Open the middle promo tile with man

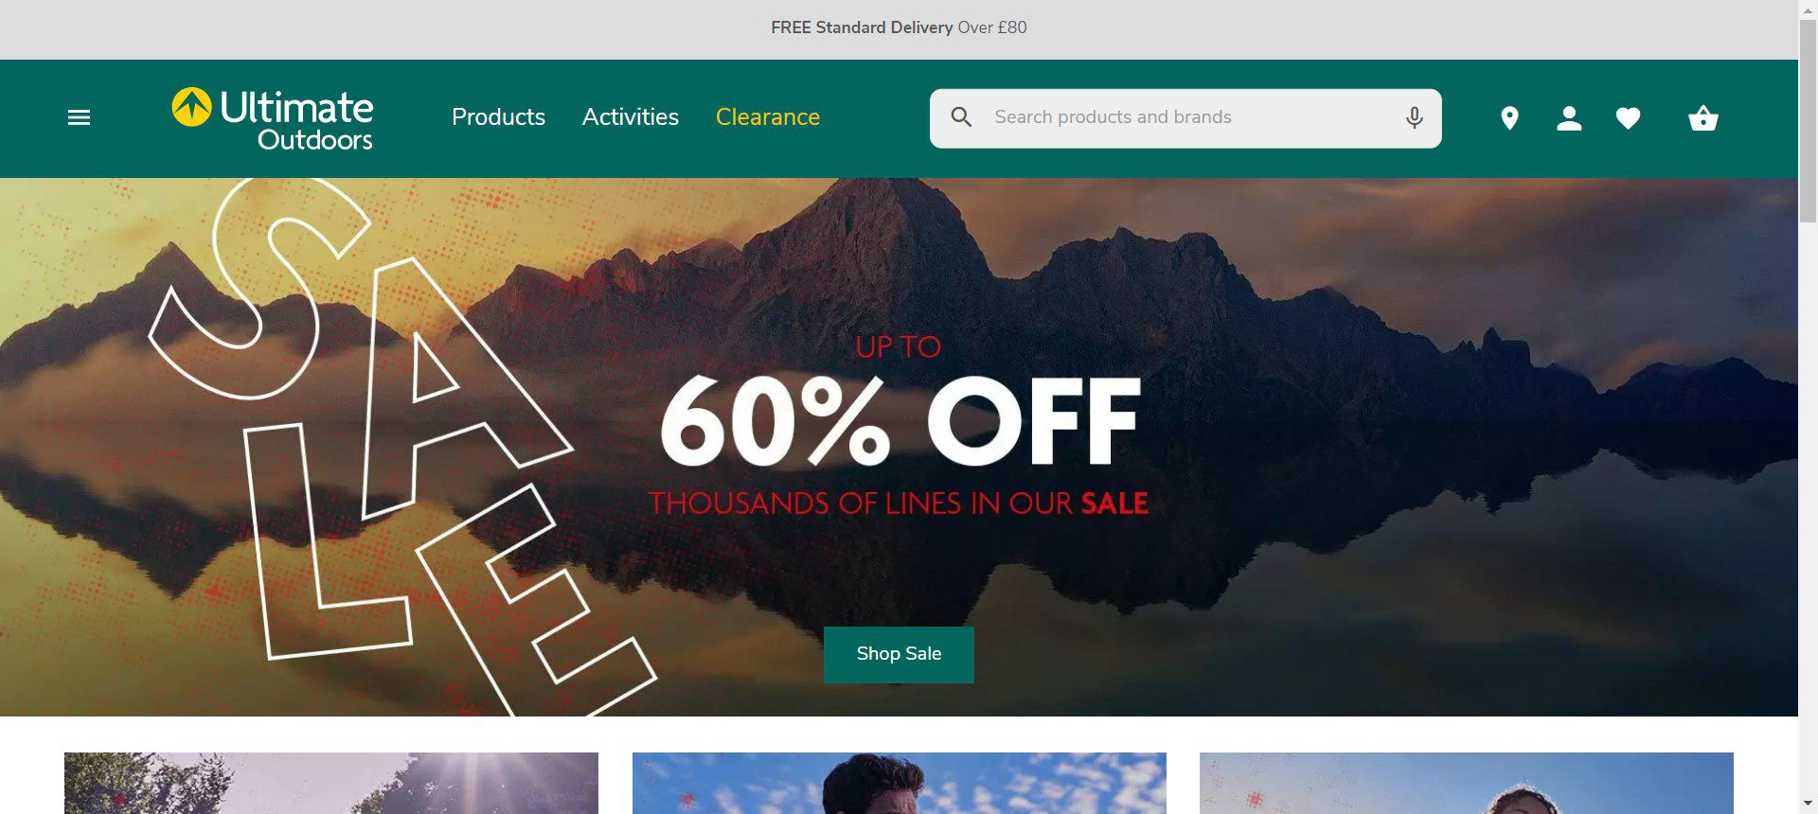point(900,783)
